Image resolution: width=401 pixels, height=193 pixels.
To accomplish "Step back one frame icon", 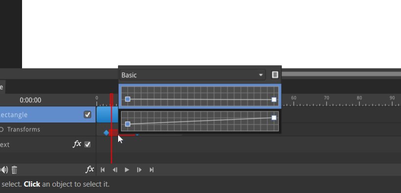I will (115, 170).
